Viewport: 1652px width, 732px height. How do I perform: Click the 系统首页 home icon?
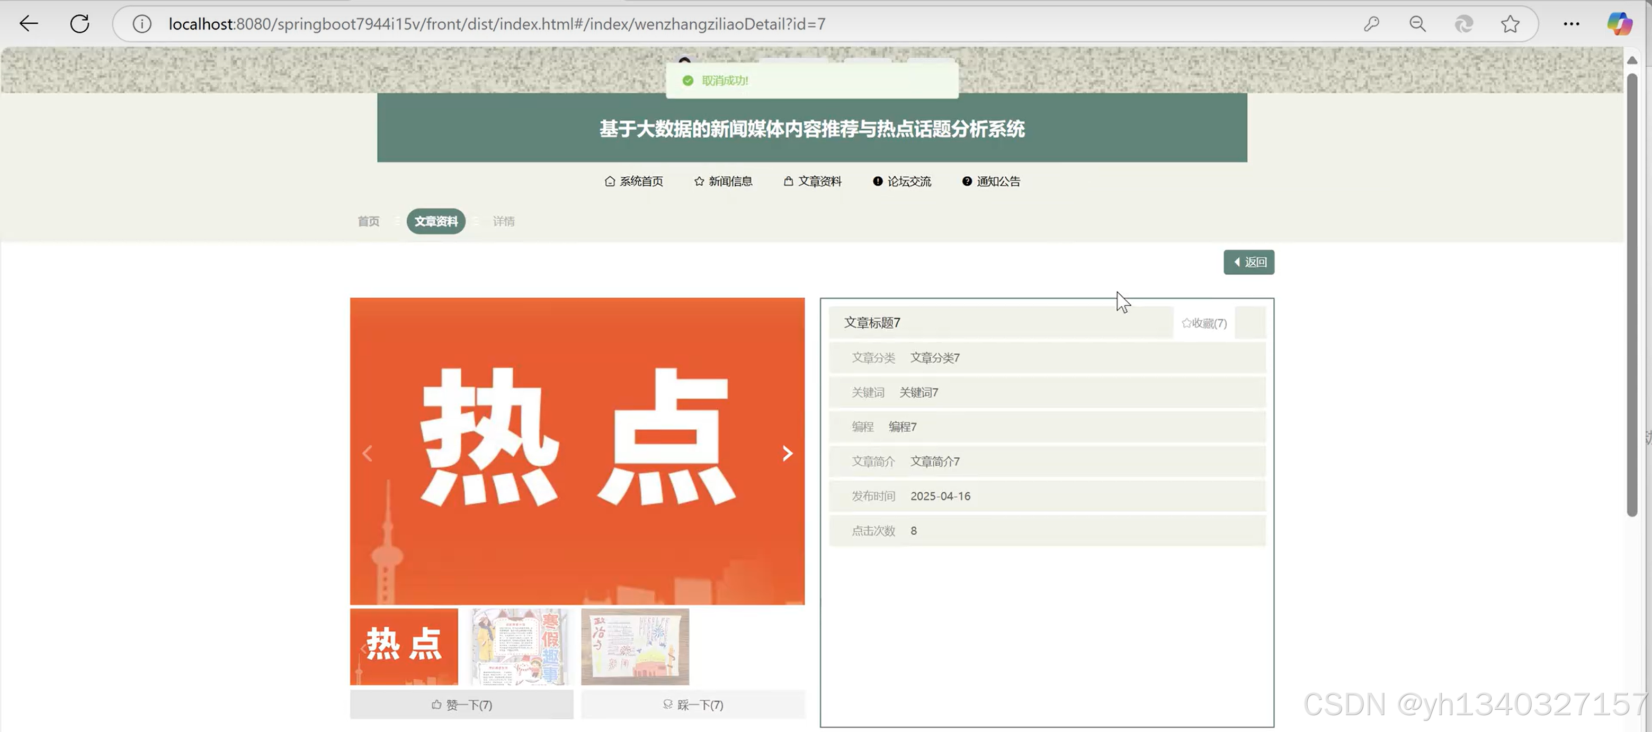point(609,182)
